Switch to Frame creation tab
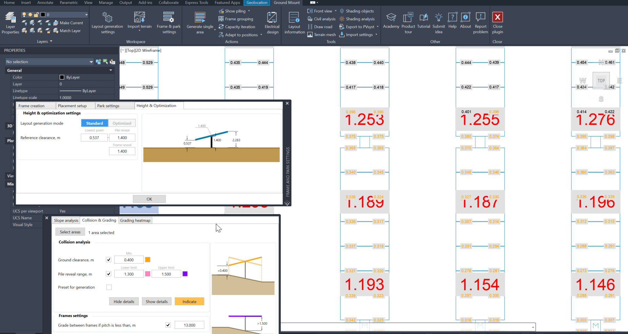 pos(35,106)
